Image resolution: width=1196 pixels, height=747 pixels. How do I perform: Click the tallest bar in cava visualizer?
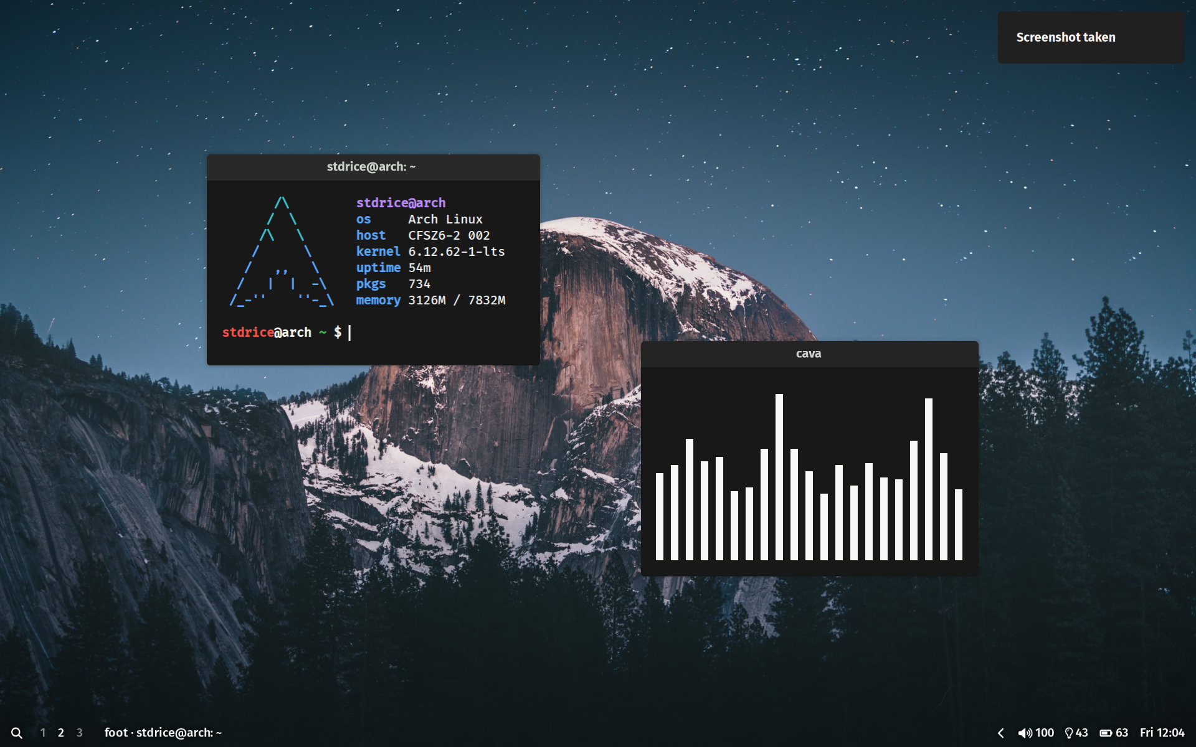tap(779, 476)
